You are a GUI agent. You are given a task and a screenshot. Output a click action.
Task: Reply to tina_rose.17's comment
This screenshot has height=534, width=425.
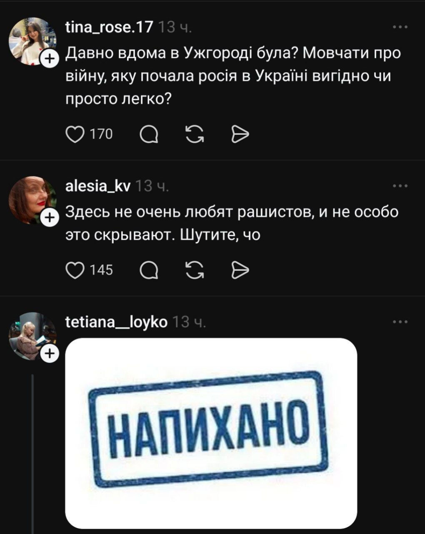point(149,134)
